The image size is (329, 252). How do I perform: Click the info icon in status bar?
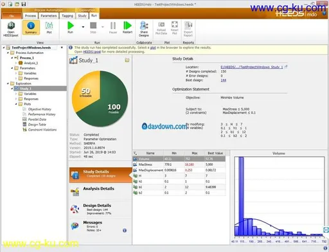pos(325,248)
